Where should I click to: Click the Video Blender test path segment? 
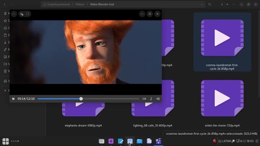click(x=102, y=4)
